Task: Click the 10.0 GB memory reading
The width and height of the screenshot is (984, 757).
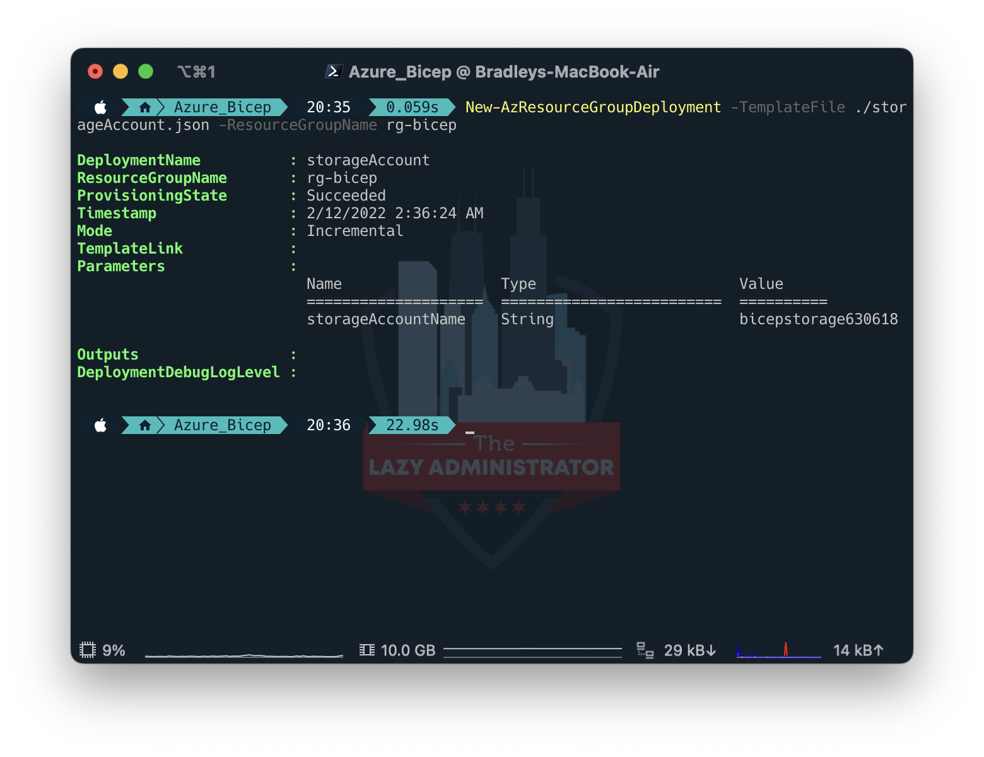Action: click(408, 650)
